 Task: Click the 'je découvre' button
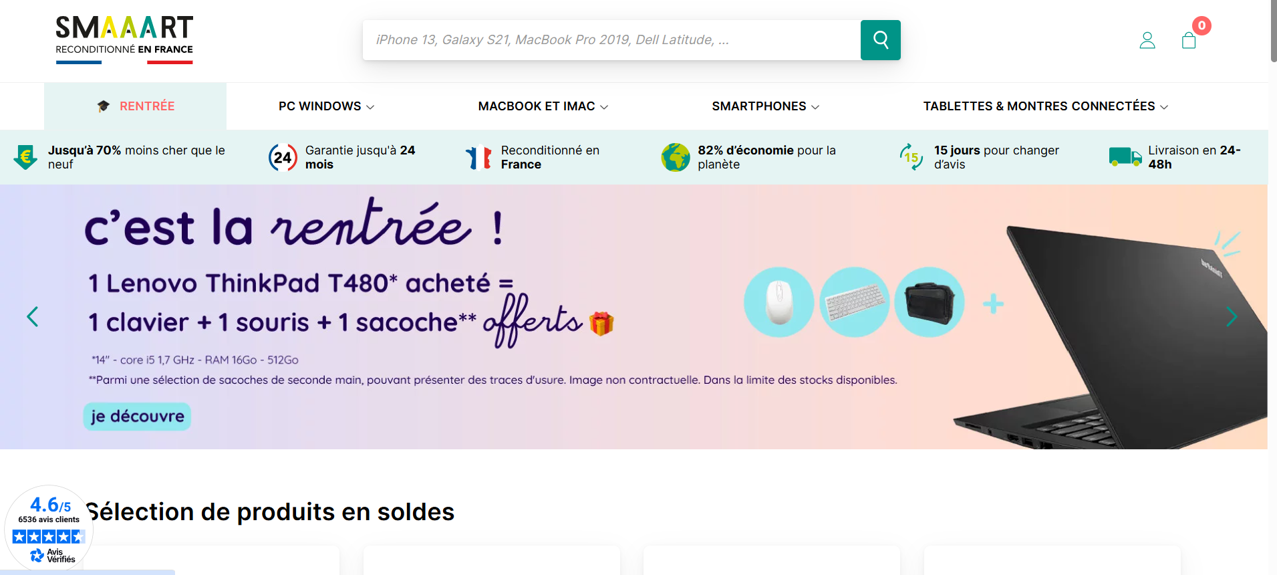click(x=138, y=416)
